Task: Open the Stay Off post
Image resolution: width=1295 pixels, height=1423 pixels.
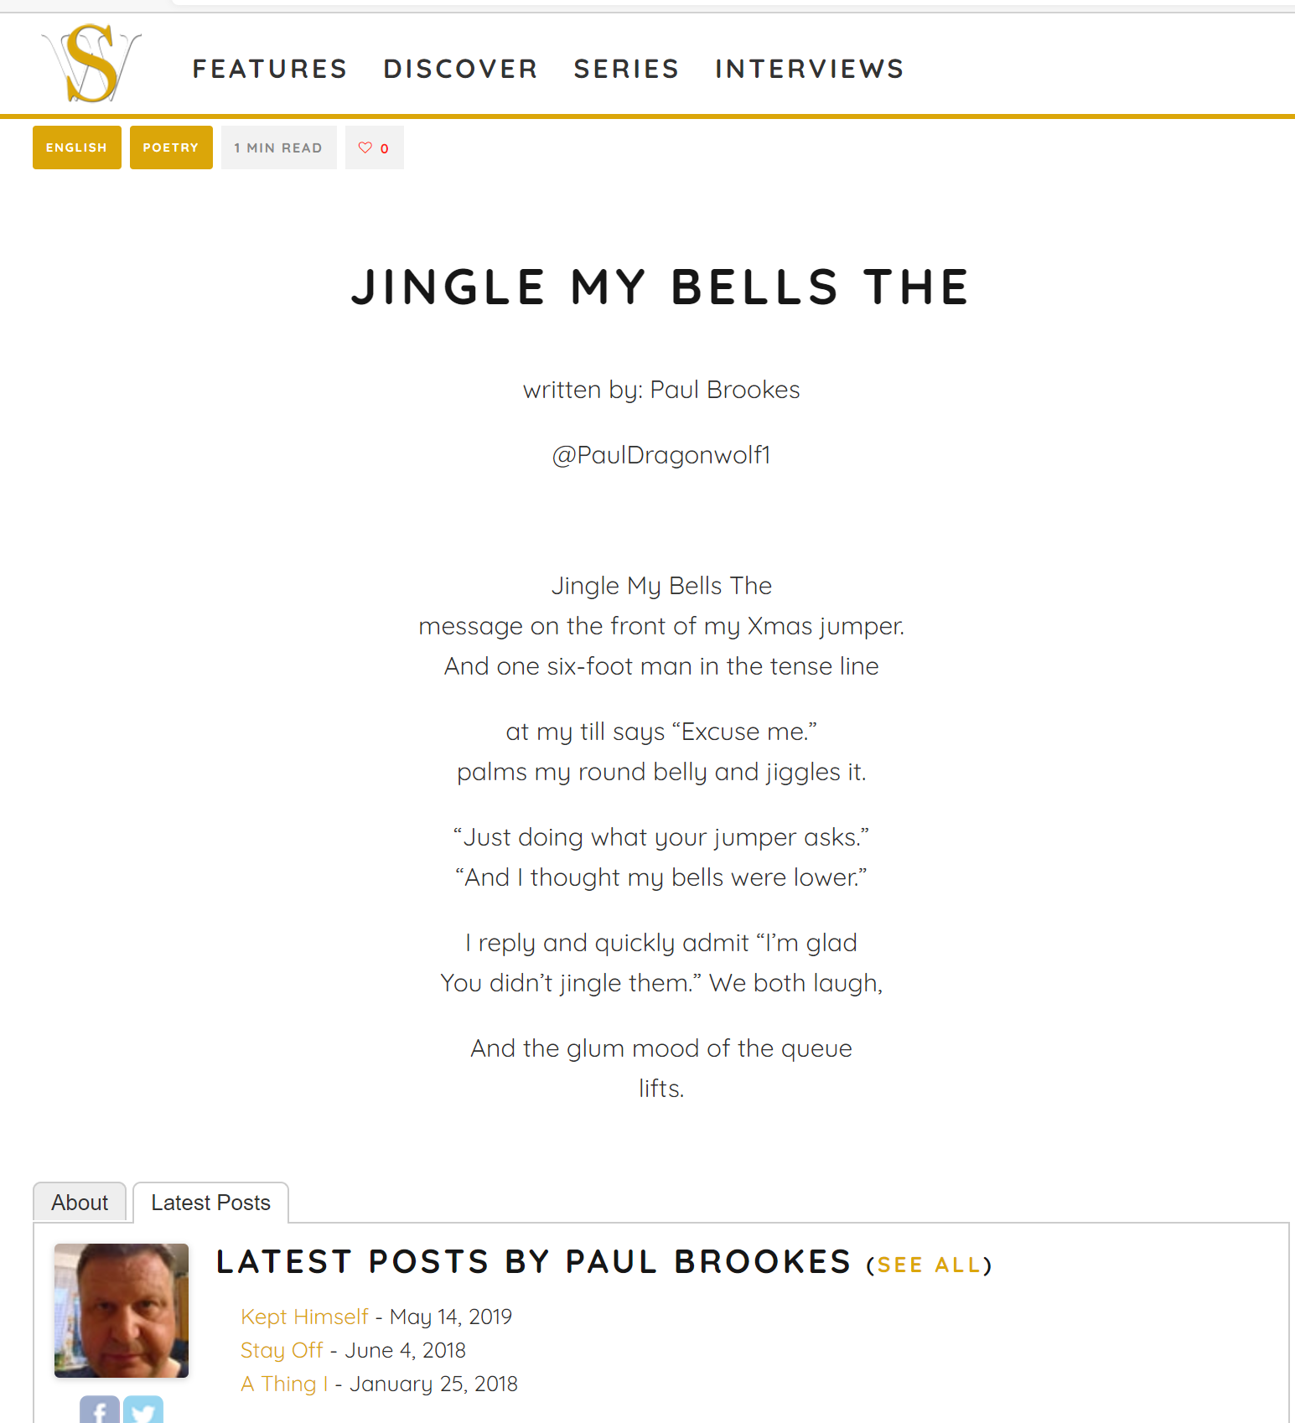Action: coord(282,1350)
